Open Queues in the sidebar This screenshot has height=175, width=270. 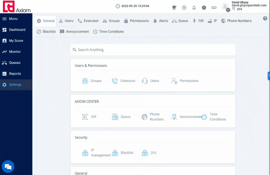click(16, 63)
